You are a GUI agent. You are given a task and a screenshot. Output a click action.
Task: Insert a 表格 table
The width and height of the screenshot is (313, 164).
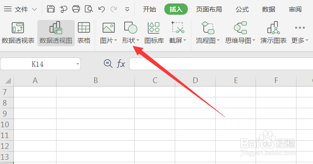(x=84, y=33)
